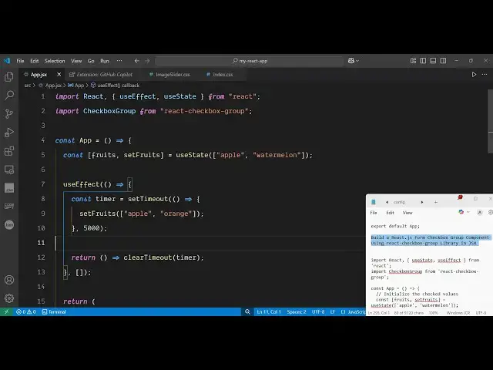The height and width of the screenshot is (370, 493).
Task: Open the account icon in Notepad
Action: coord(479,213)
